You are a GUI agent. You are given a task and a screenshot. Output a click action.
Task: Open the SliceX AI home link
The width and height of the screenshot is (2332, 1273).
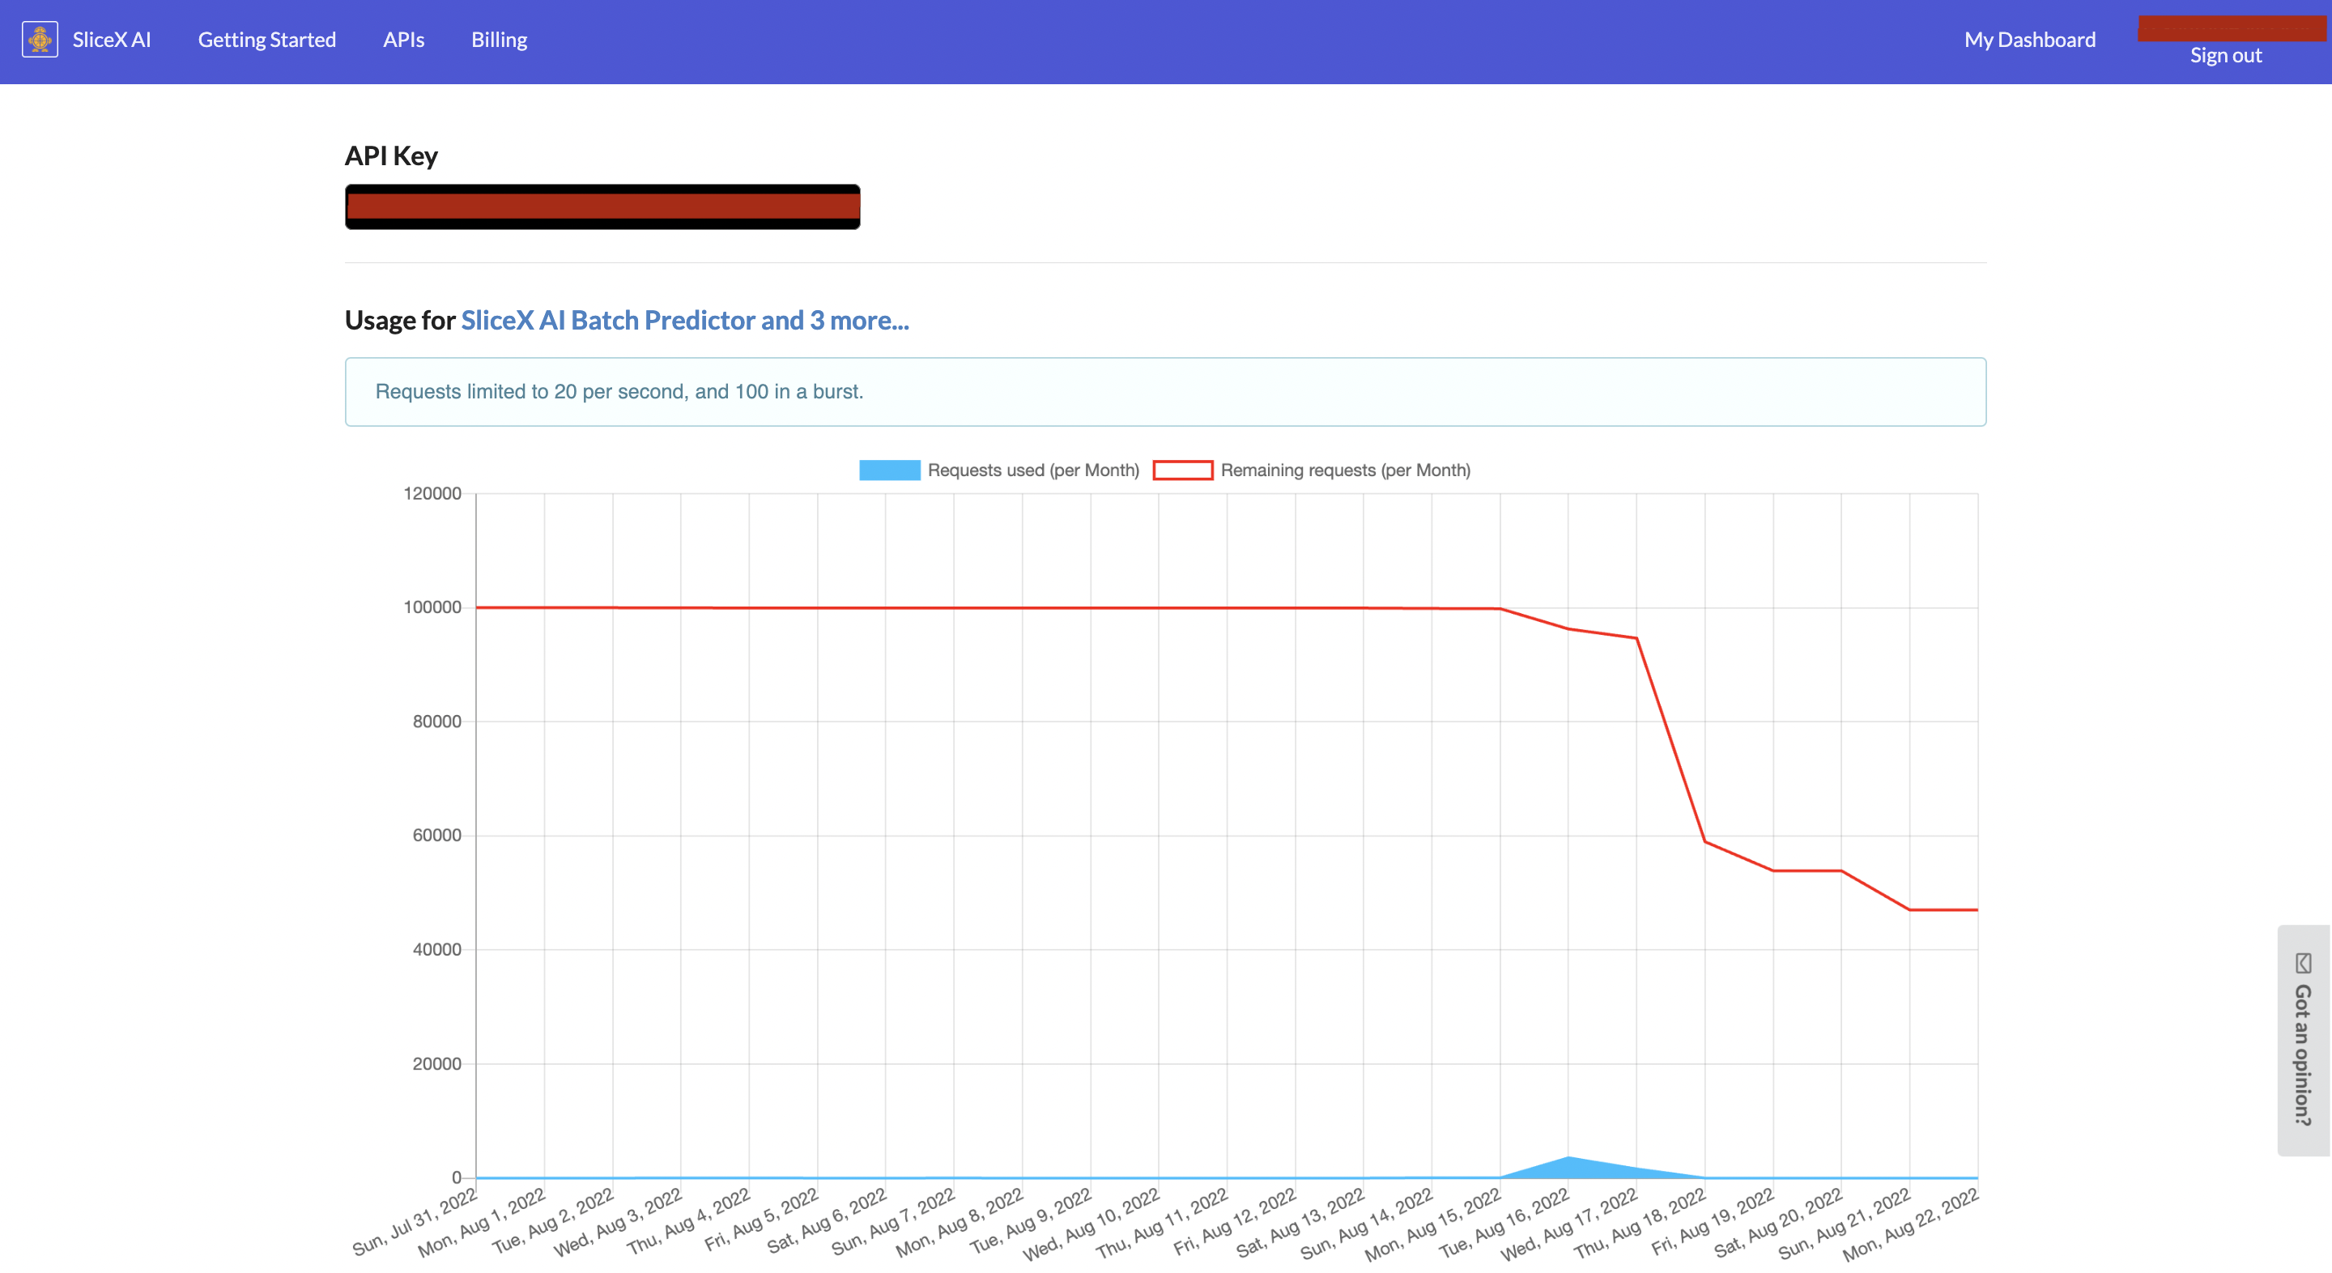point(112,40)
